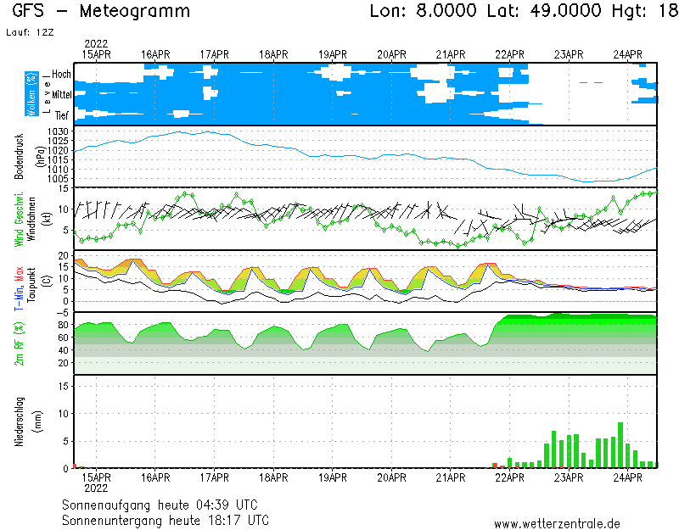The height and width of the screenshot is (530, 679).
Task: Click the Tief cloud level label
Action: pos(63,114)
